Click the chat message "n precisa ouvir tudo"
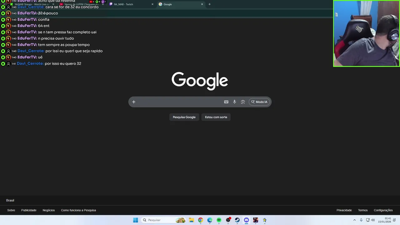 click(56, 38)
